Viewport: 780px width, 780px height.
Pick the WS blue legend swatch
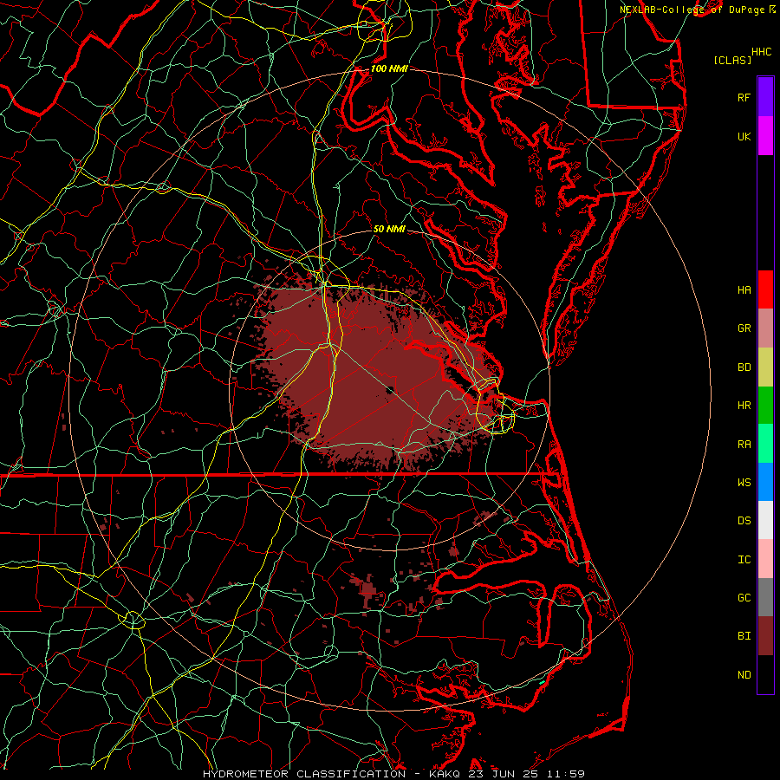pyautogui.click(x=765, y=482)
